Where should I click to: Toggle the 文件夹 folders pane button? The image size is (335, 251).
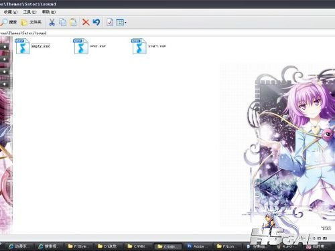(31, 22)
